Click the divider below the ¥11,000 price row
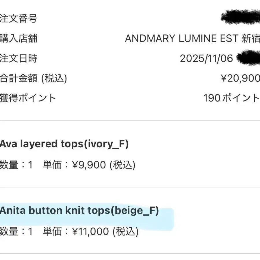Image resolution: width=260 pixels, height=260 pixels. point(130,254)
